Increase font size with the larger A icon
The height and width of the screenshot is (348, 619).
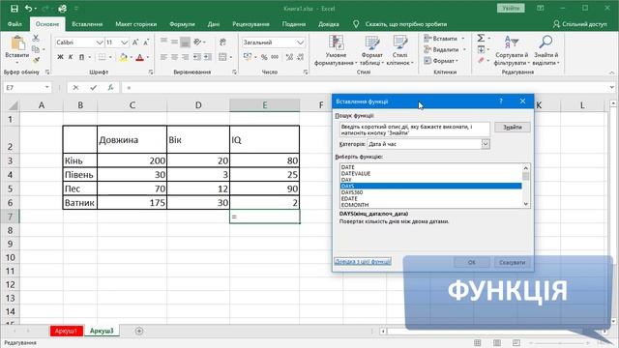point(135,43)
